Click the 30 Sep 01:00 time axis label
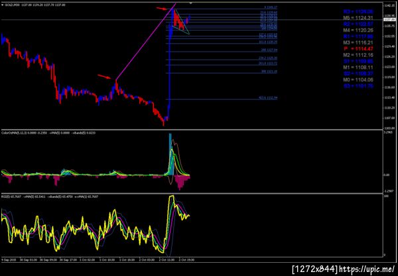 click(x=28, y=260)
